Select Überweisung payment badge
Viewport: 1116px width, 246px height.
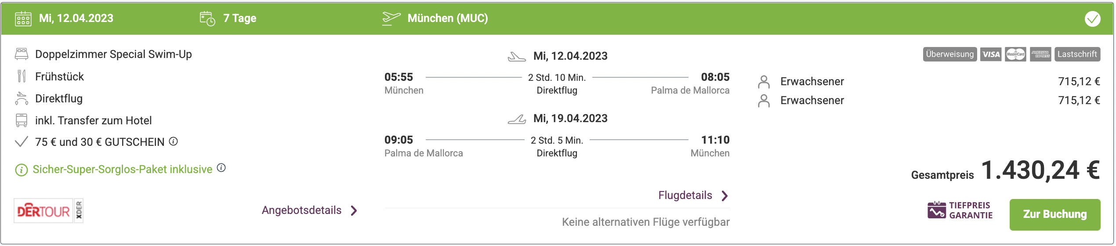(950, 54)
